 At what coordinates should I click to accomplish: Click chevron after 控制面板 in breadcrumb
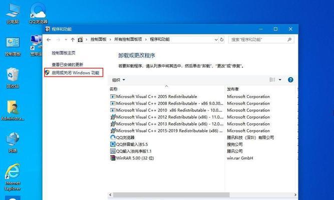(110, 39)
